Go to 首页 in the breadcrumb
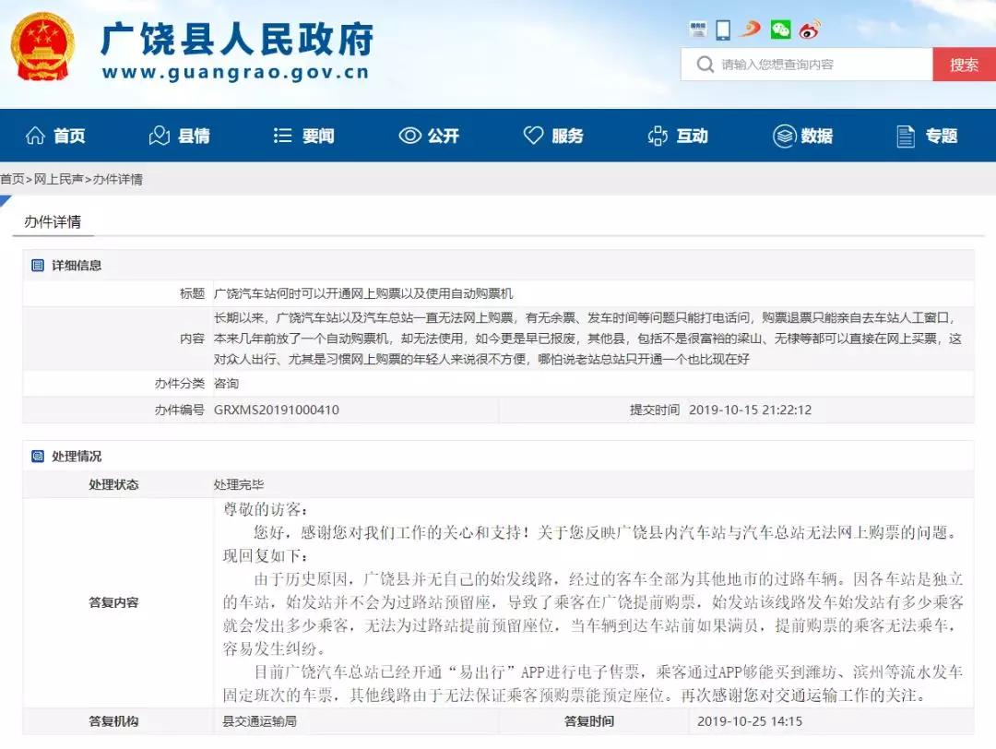The width and height of the screenshot is (996, 749). click(x=12, y=179)
